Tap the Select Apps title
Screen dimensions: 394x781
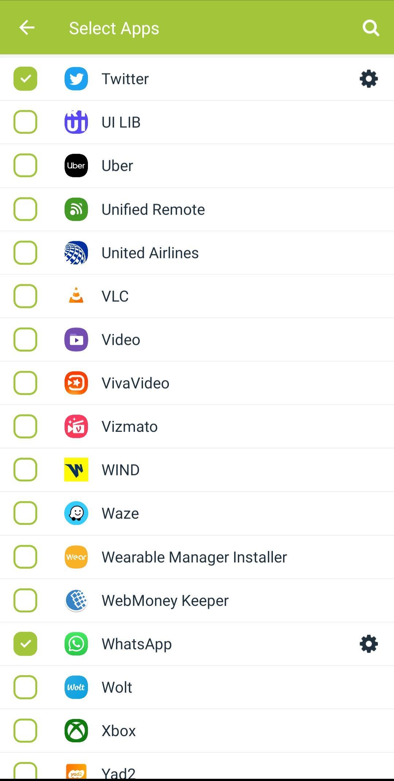pos(114,28)
